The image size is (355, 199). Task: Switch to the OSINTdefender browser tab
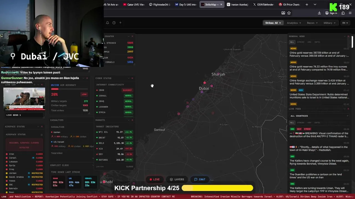point(263,4)
